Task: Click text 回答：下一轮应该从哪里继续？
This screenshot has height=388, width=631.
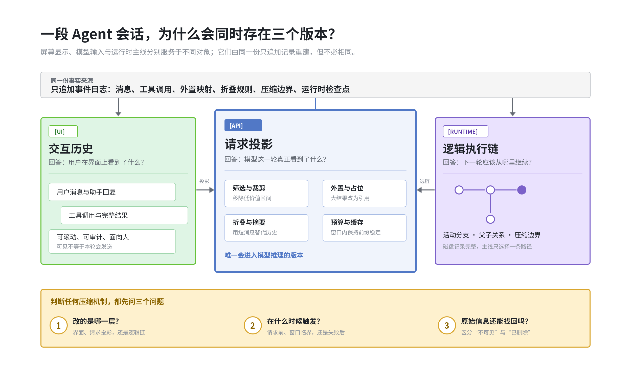Action: [x=487, y=162]
